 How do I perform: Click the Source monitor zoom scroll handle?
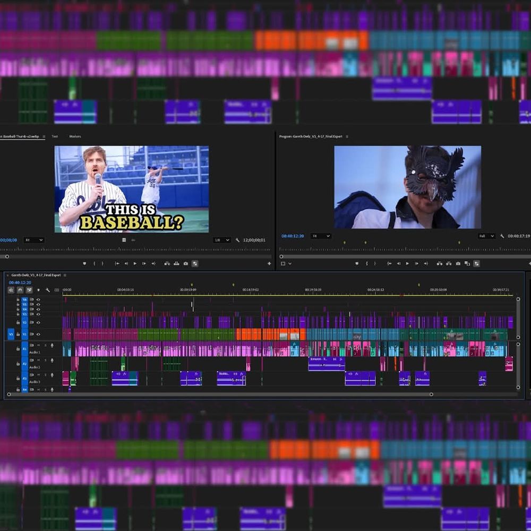pos(7,256)
